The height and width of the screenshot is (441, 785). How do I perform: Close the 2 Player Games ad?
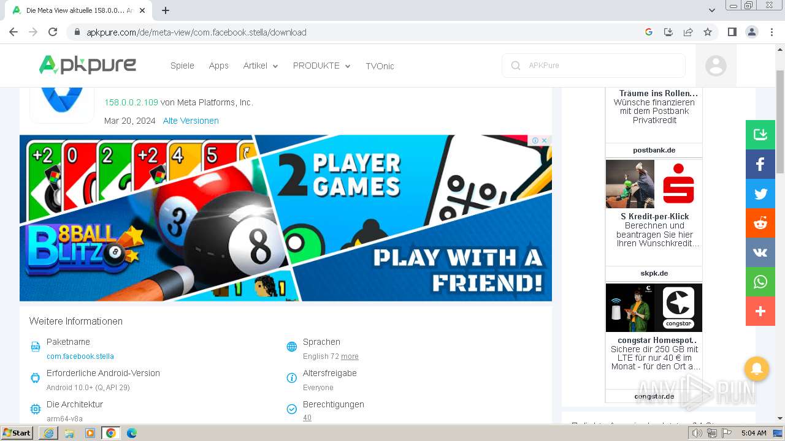click(544, 140)
